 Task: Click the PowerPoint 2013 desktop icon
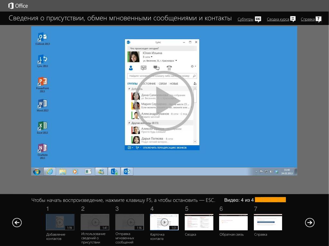42,82
